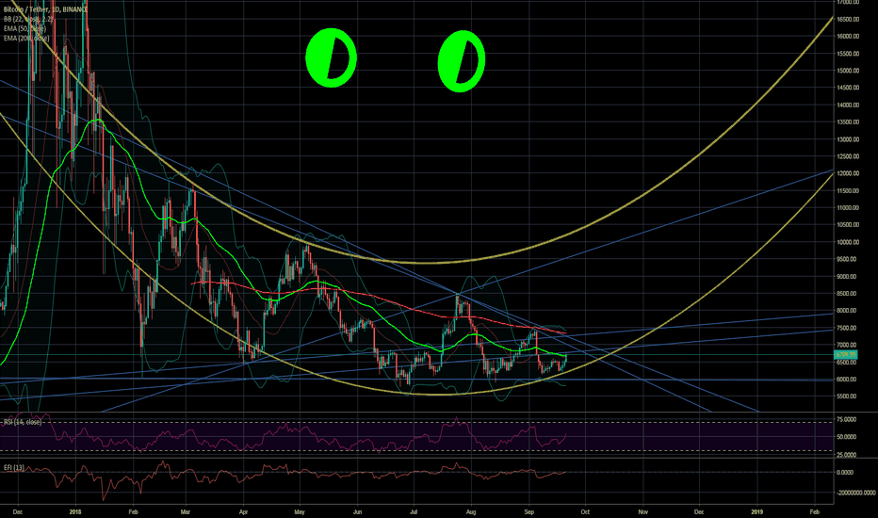This screenshot has height=518, width=878.
Task: Click the current price tag 6709.99
Action: (846, 355)
